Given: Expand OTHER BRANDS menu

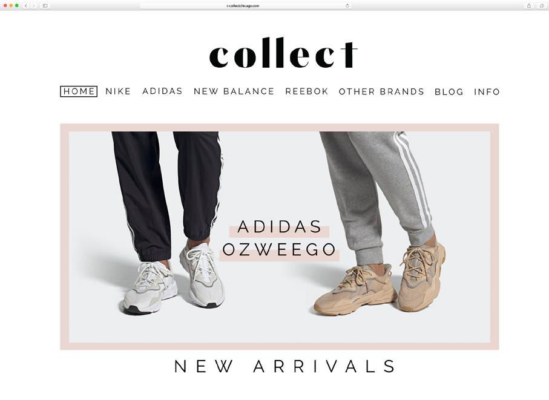Looking at the screenshot, I should 381,92.
